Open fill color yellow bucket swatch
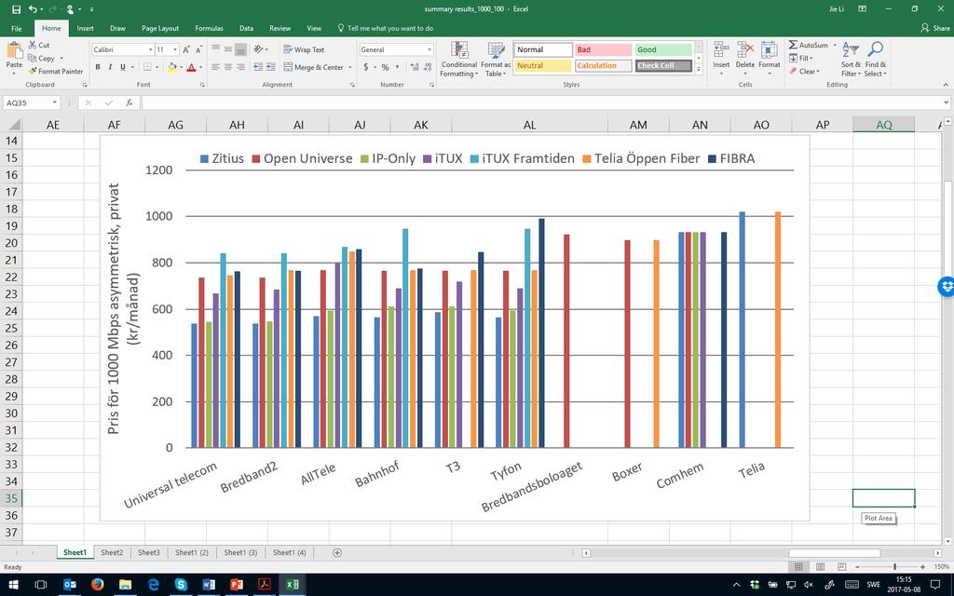The image size is (954, 596). point(172,67)
